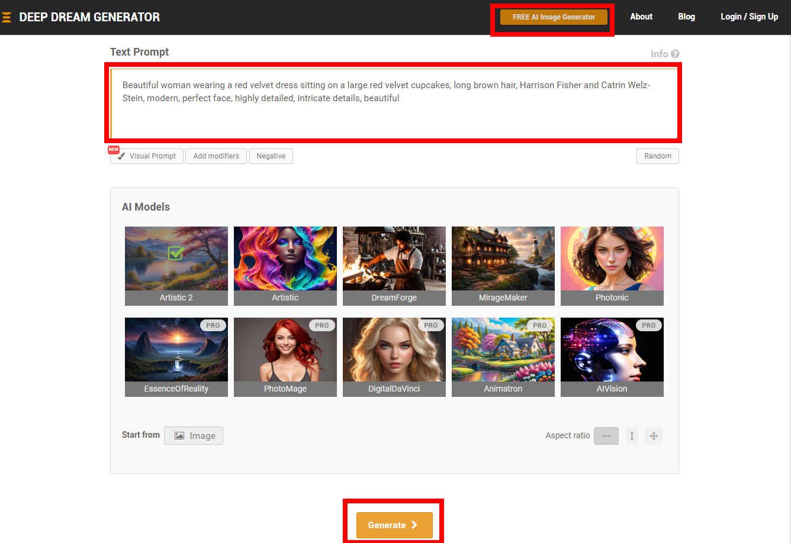Open the Visual Prompt option
The image size is (791, 543).
(x=147, y=156)
